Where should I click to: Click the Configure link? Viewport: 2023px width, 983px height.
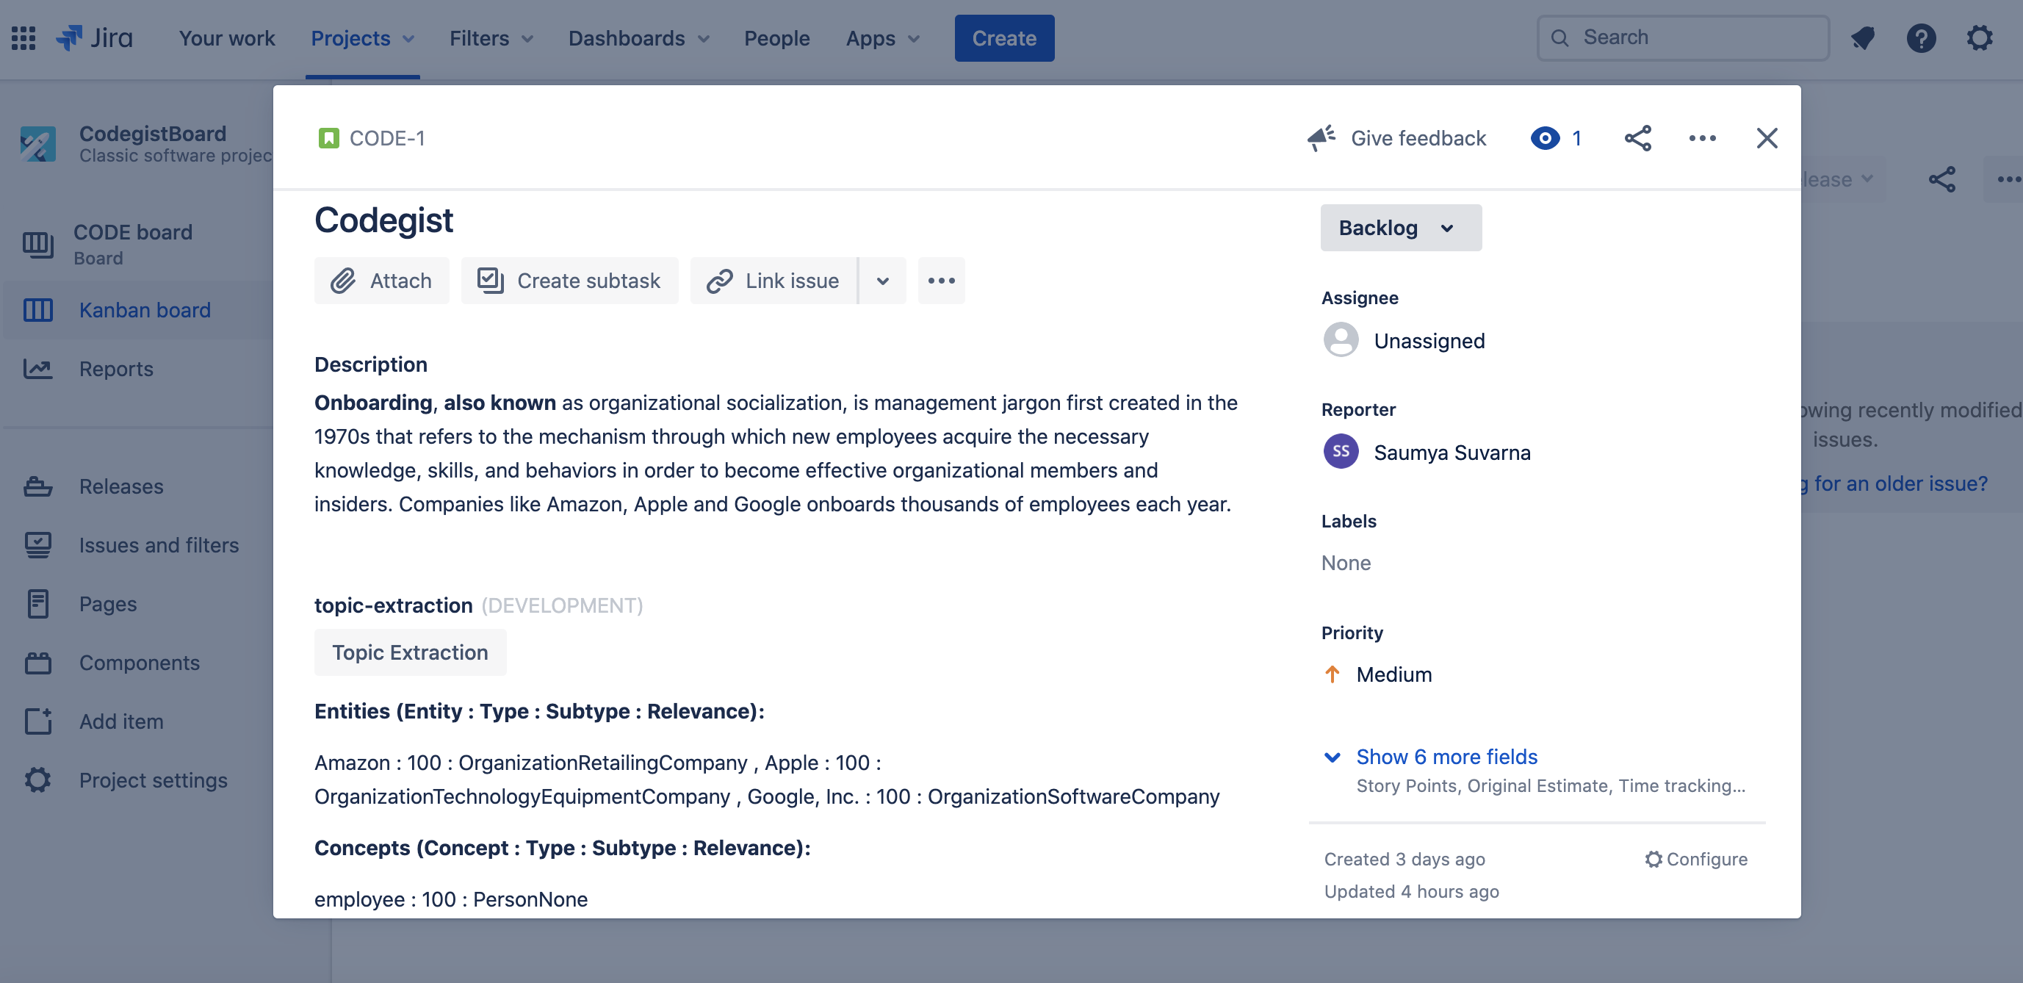coord(1696,859)
